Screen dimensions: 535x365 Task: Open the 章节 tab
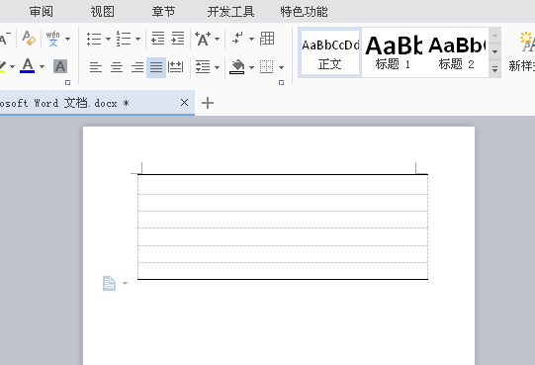coord(163,12)
